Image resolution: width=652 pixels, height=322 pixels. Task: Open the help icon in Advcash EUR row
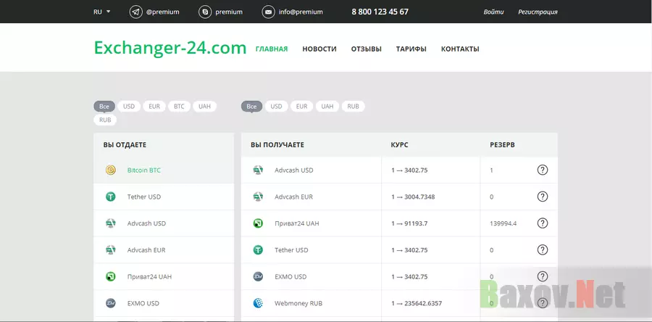click(x=542, y=197)
